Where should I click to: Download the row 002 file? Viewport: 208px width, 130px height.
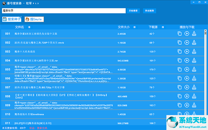click(x=194, y=43)
